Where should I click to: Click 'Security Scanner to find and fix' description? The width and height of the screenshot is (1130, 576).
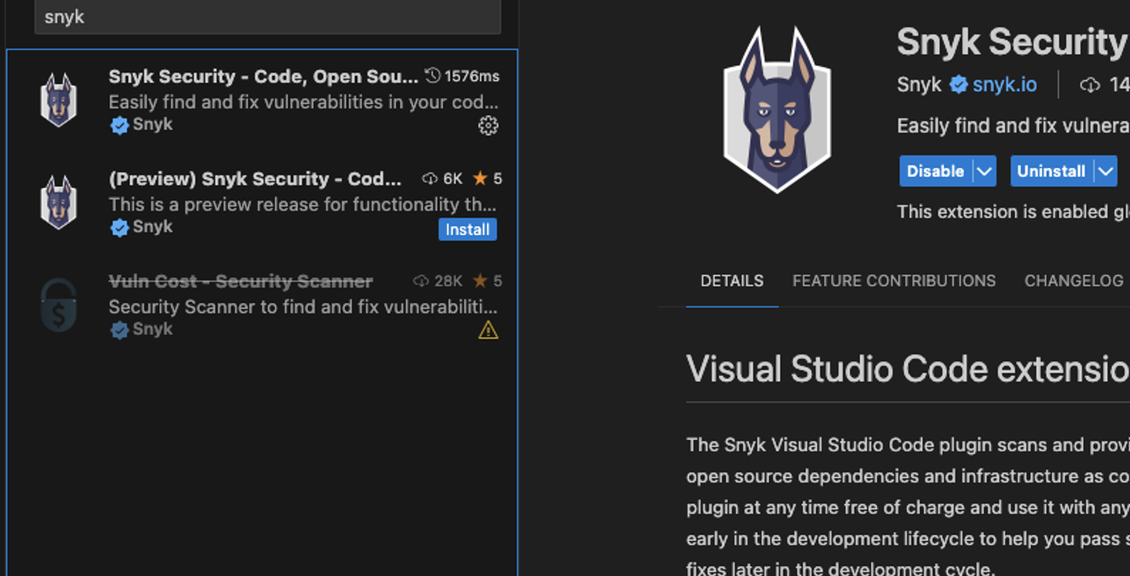coord(303,307)
